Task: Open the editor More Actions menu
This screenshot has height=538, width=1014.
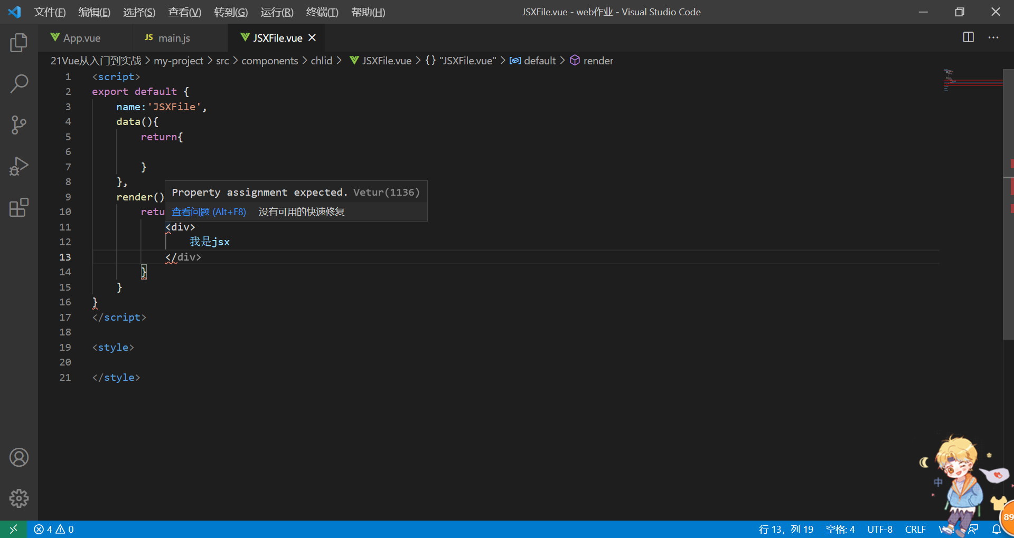Action: tap(993, 37)
